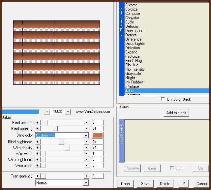Increase Blind opening with right arrow
Image resolution: width=211 pixels, height=190 pixels.
point(86,128)
